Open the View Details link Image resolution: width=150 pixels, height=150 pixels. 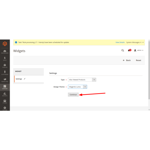tap(120, 42)
